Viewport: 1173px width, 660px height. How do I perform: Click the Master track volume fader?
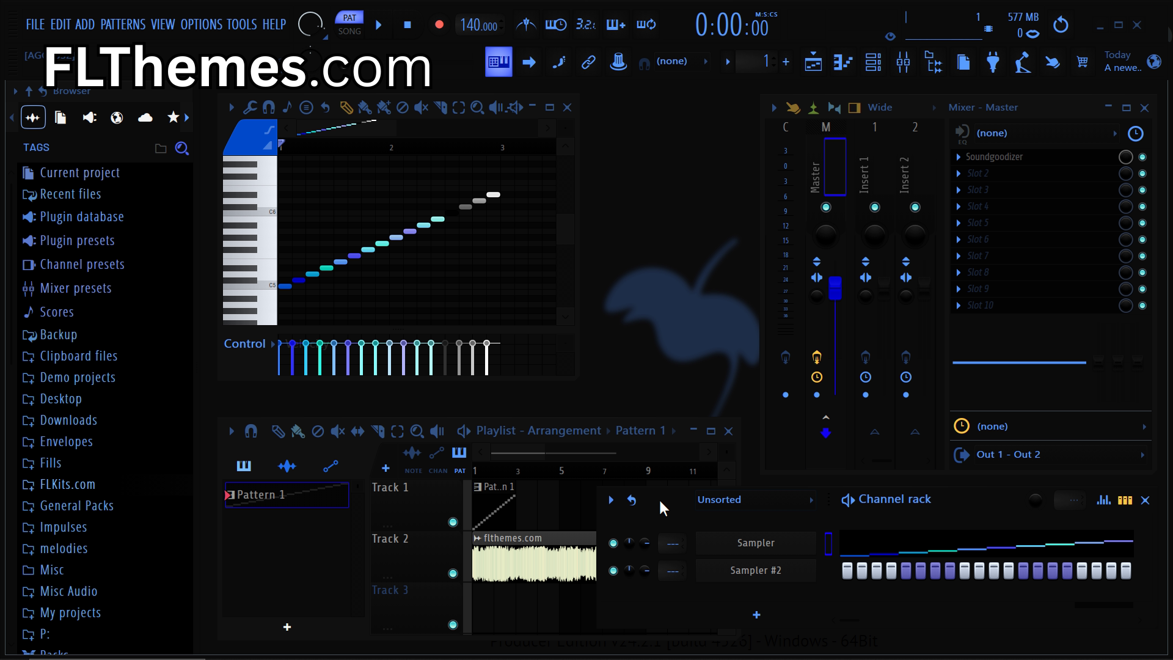pyautogui.click(x=835, y=288)
